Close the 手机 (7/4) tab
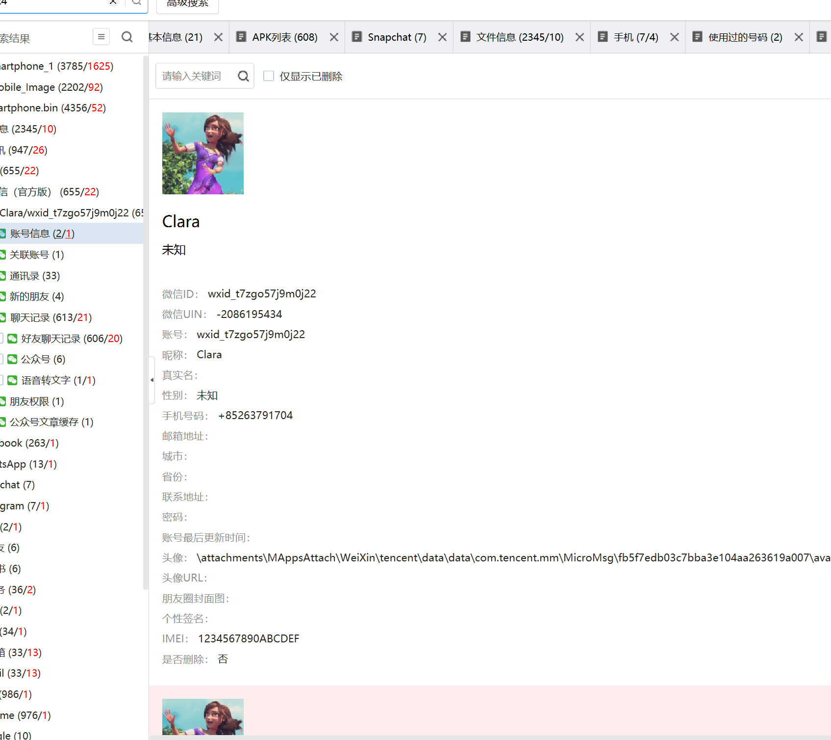The width and height of the screenshot is (831, 740). click(x=675, y=37)
